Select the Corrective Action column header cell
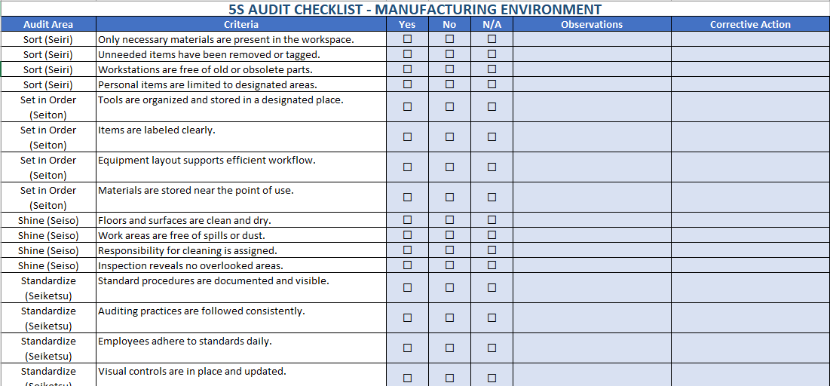 (x=750, y=24)
